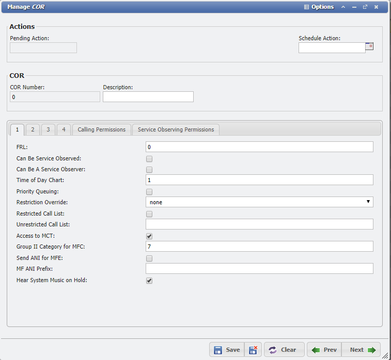
Task: Pop out the window with the external-link icon
Action: point(365,7)
